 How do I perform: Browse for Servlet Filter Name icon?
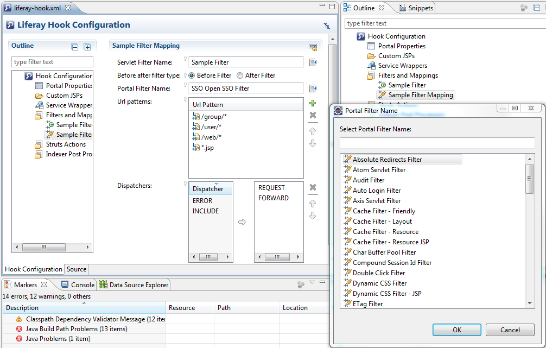[x=313, y=62]
